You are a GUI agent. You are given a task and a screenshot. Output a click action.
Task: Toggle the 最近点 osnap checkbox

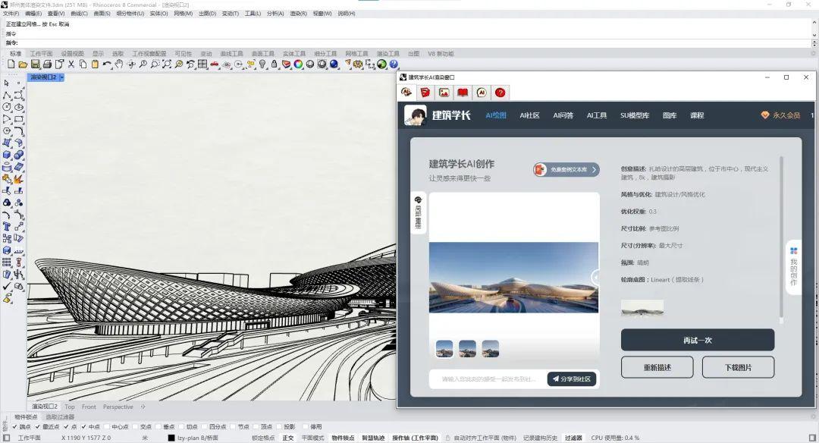click(38, 427)
